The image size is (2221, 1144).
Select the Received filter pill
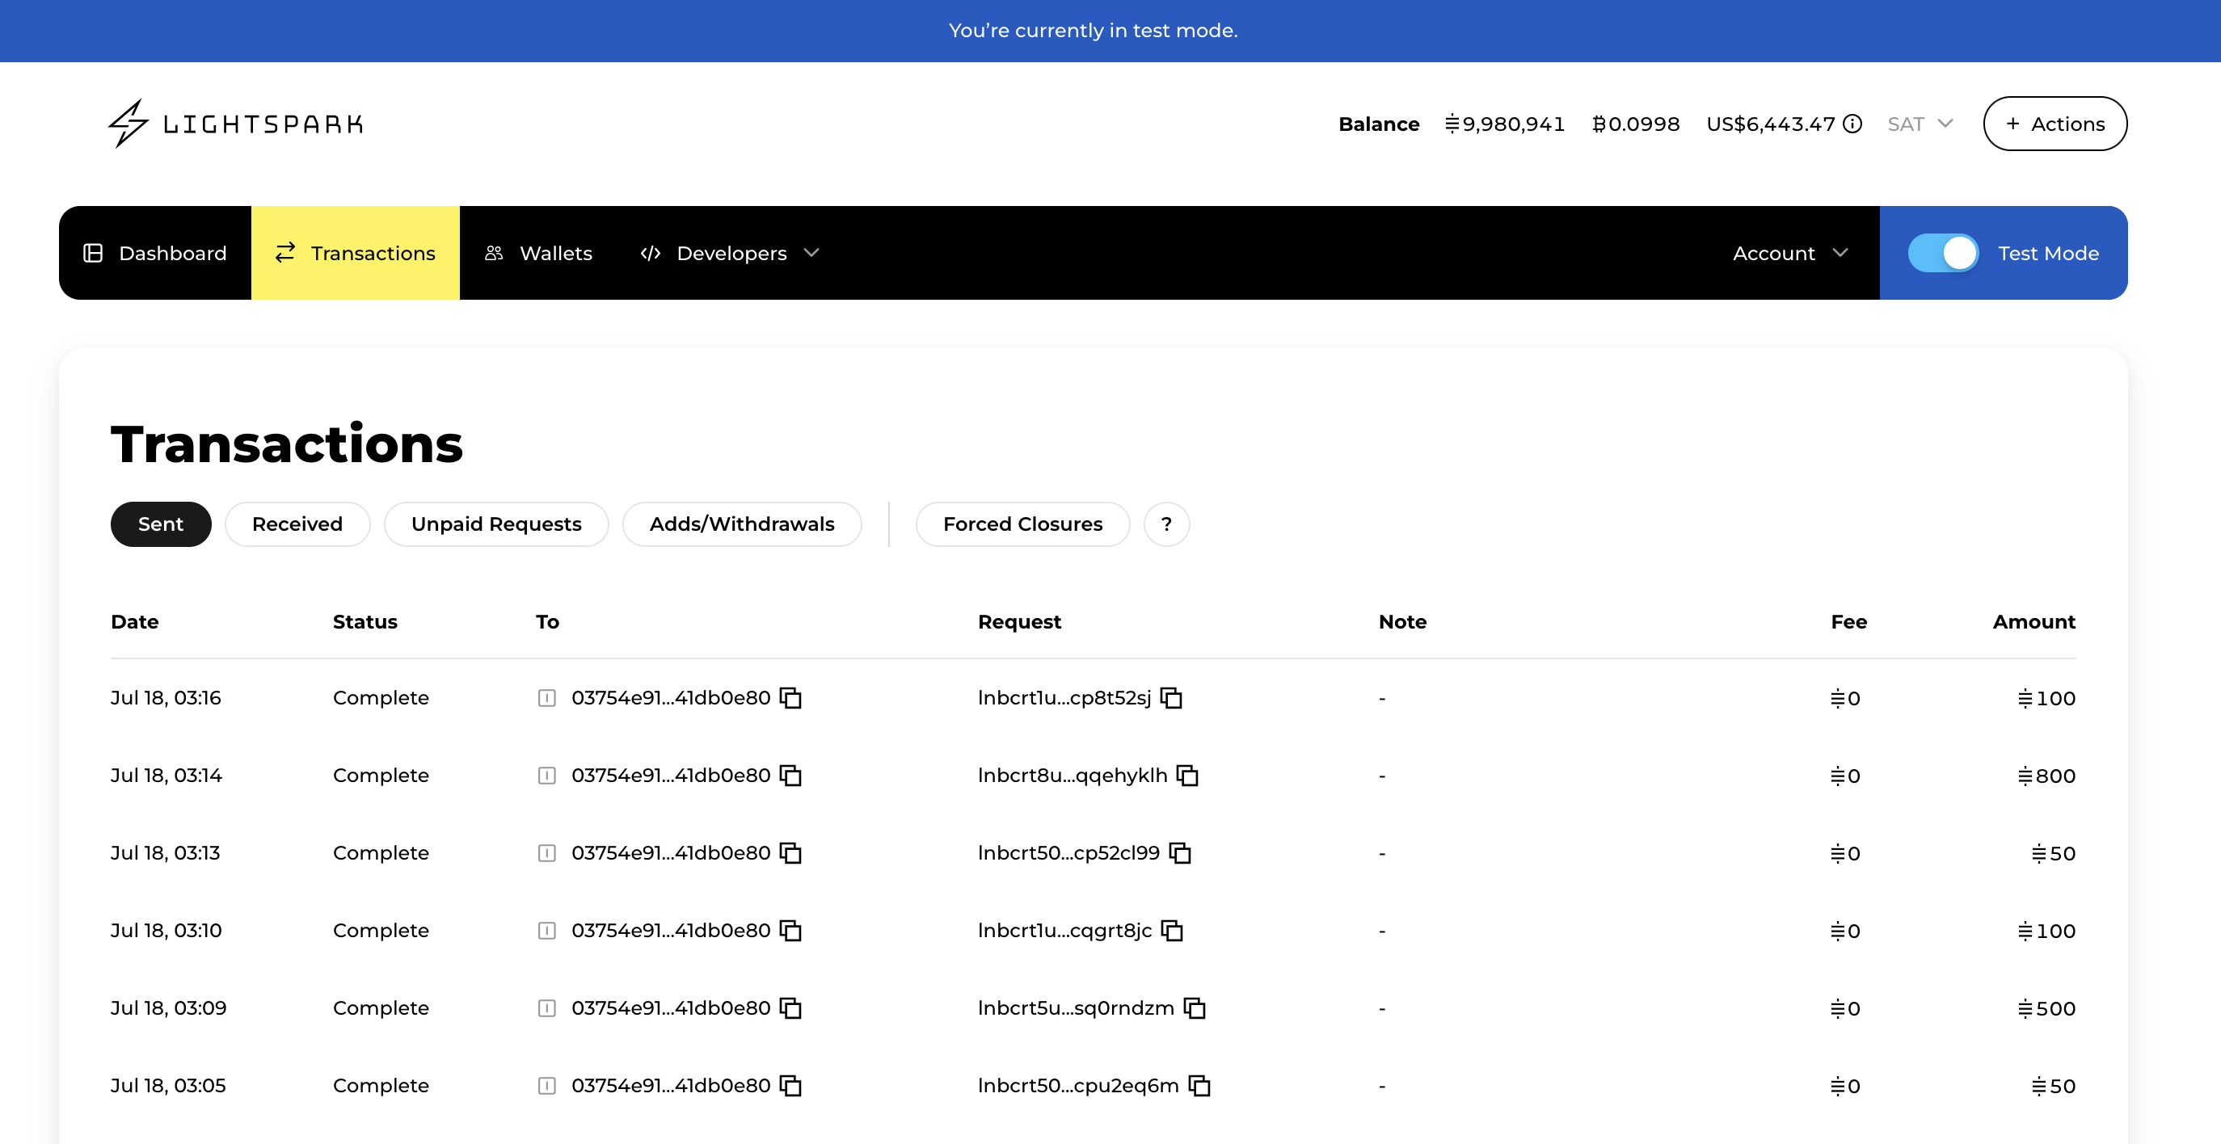click(297, 524)
